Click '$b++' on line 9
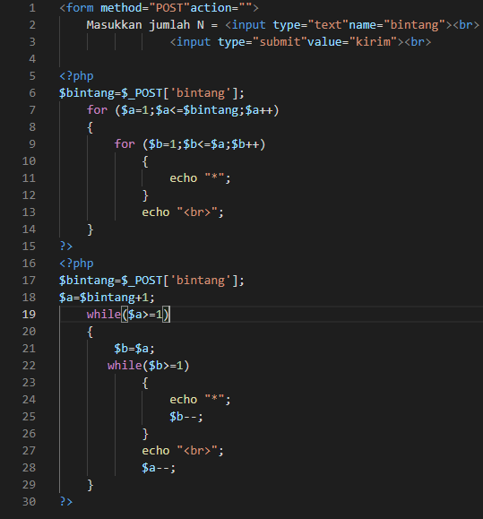 [246, 144]
